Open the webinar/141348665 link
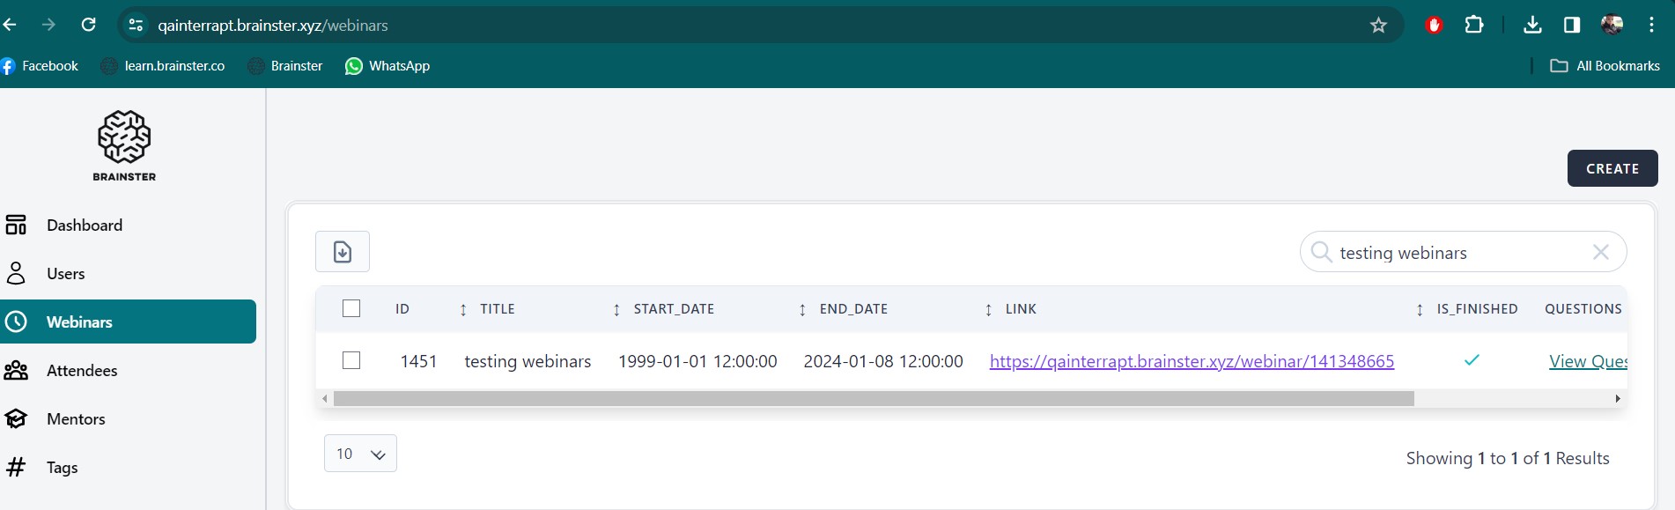1675x510 pixels. click(1192, 361)
